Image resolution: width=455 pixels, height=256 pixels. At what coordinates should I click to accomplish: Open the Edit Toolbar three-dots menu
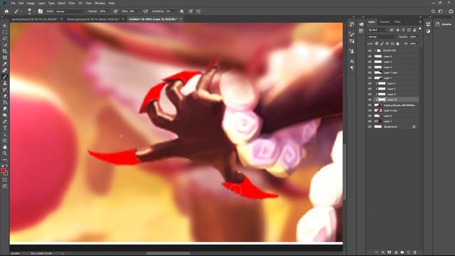coord(5,159)
